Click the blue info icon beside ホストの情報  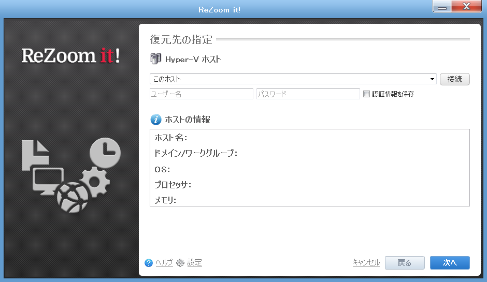156,120
